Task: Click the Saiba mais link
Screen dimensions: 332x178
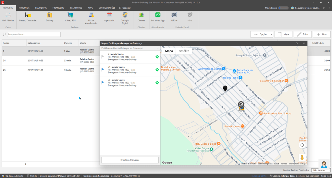Action: tap(326, 176)
